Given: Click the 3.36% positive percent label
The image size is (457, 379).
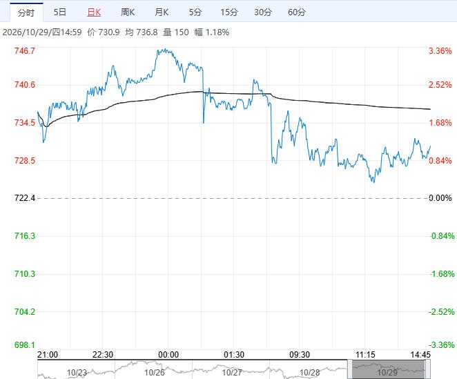Looking at the screenshot, I should click(440, 51).
